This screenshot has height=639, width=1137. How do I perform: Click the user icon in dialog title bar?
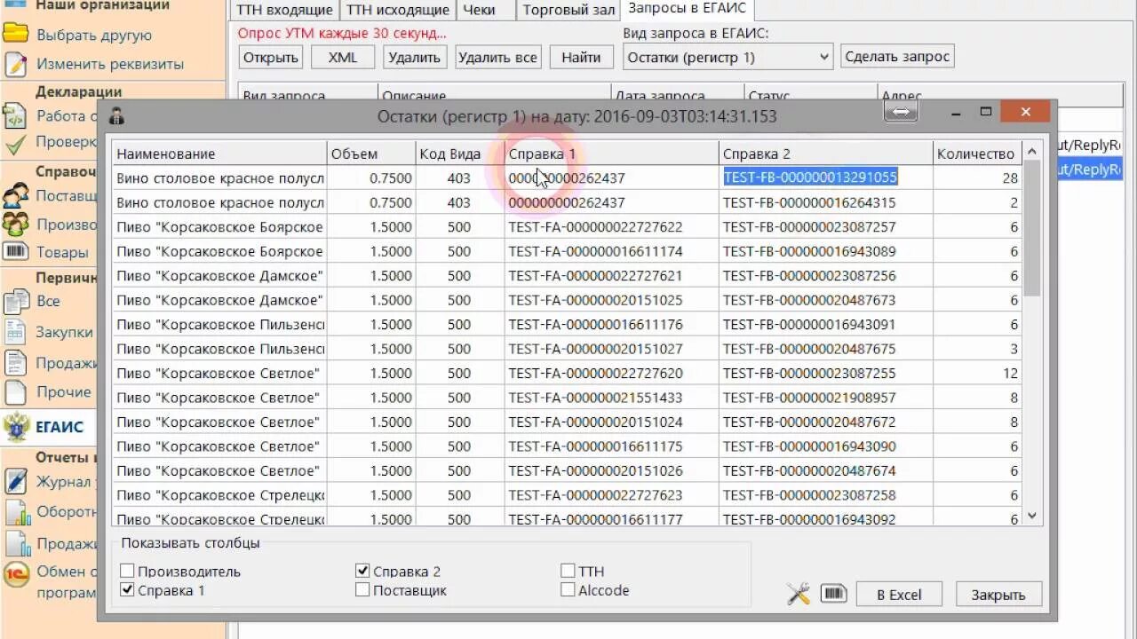click(x=116, y=116)
